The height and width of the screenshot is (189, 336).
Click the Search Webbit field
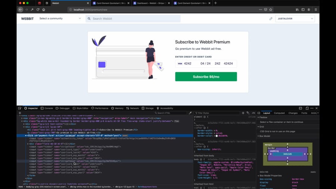[x=133, y=19]
